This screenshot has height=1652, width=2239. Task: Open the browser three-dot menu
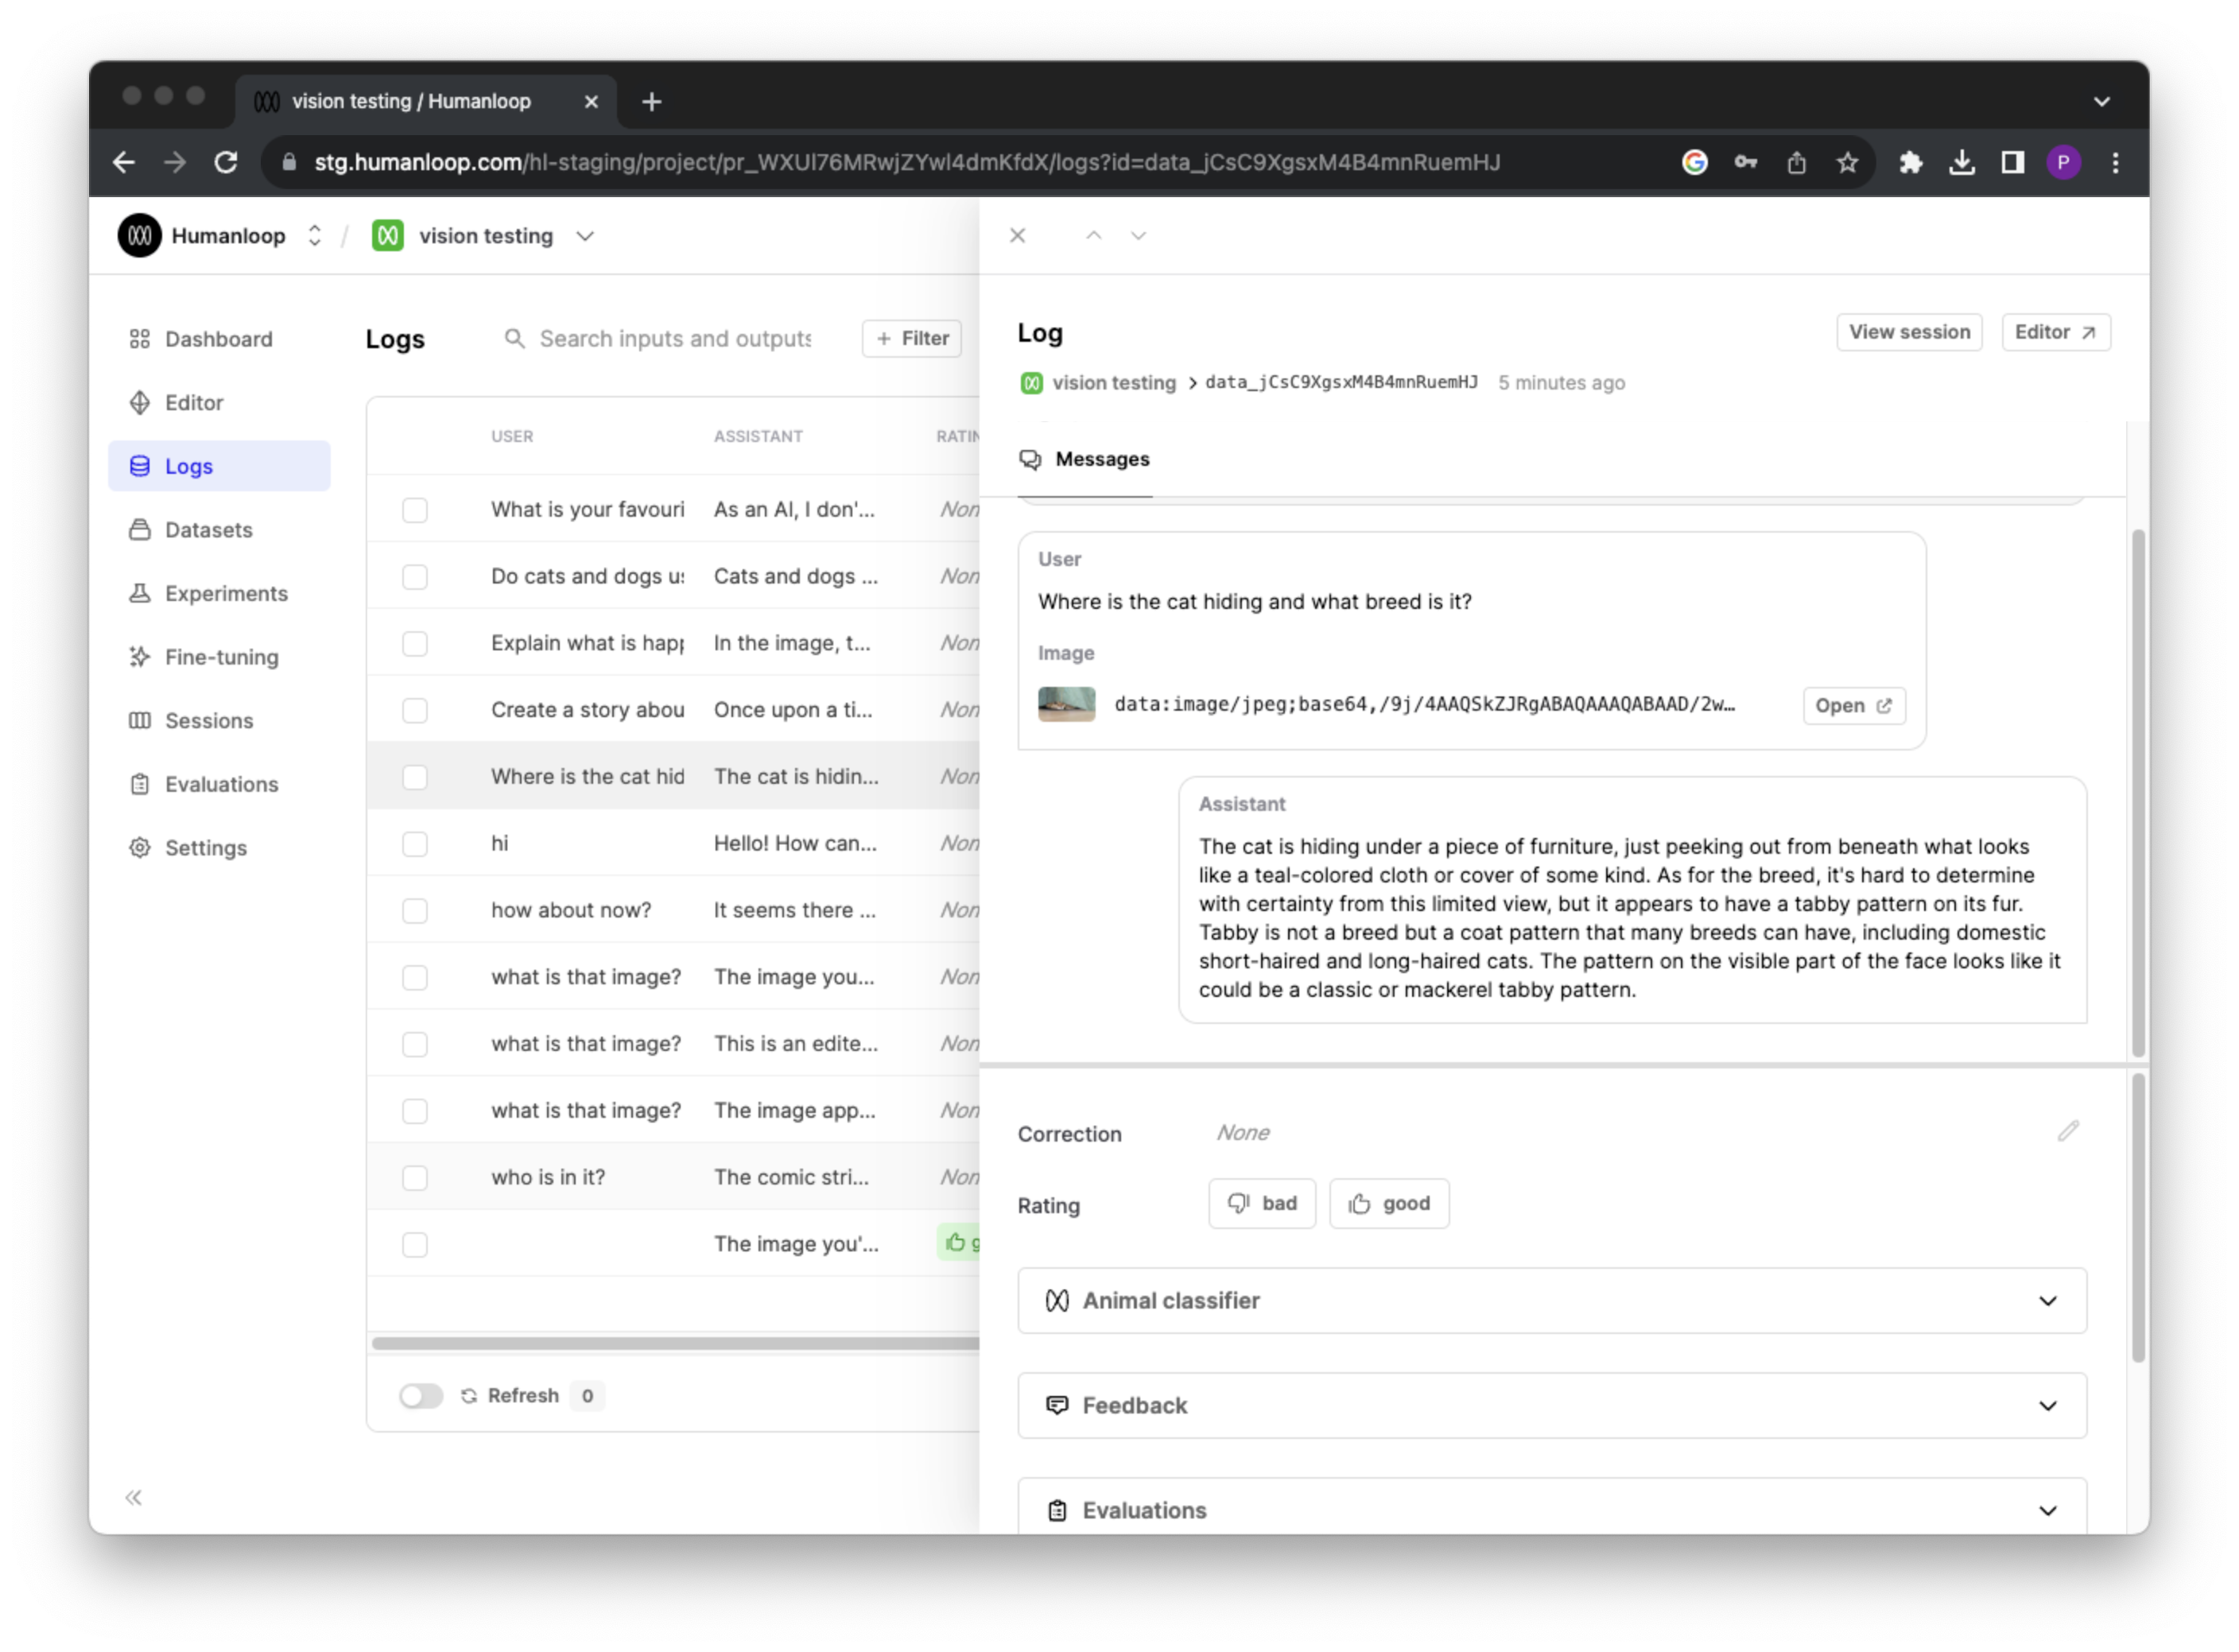pyautogui.click(x=2115, y=163)
